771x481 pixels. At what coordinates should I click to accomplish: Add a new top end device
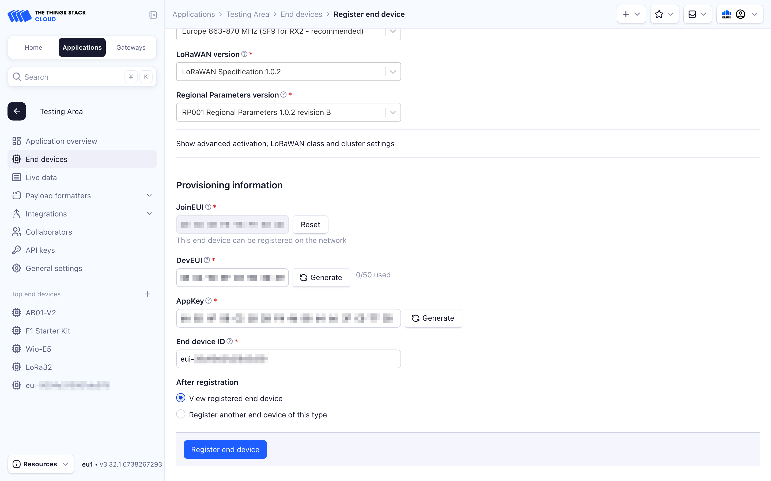148,294
